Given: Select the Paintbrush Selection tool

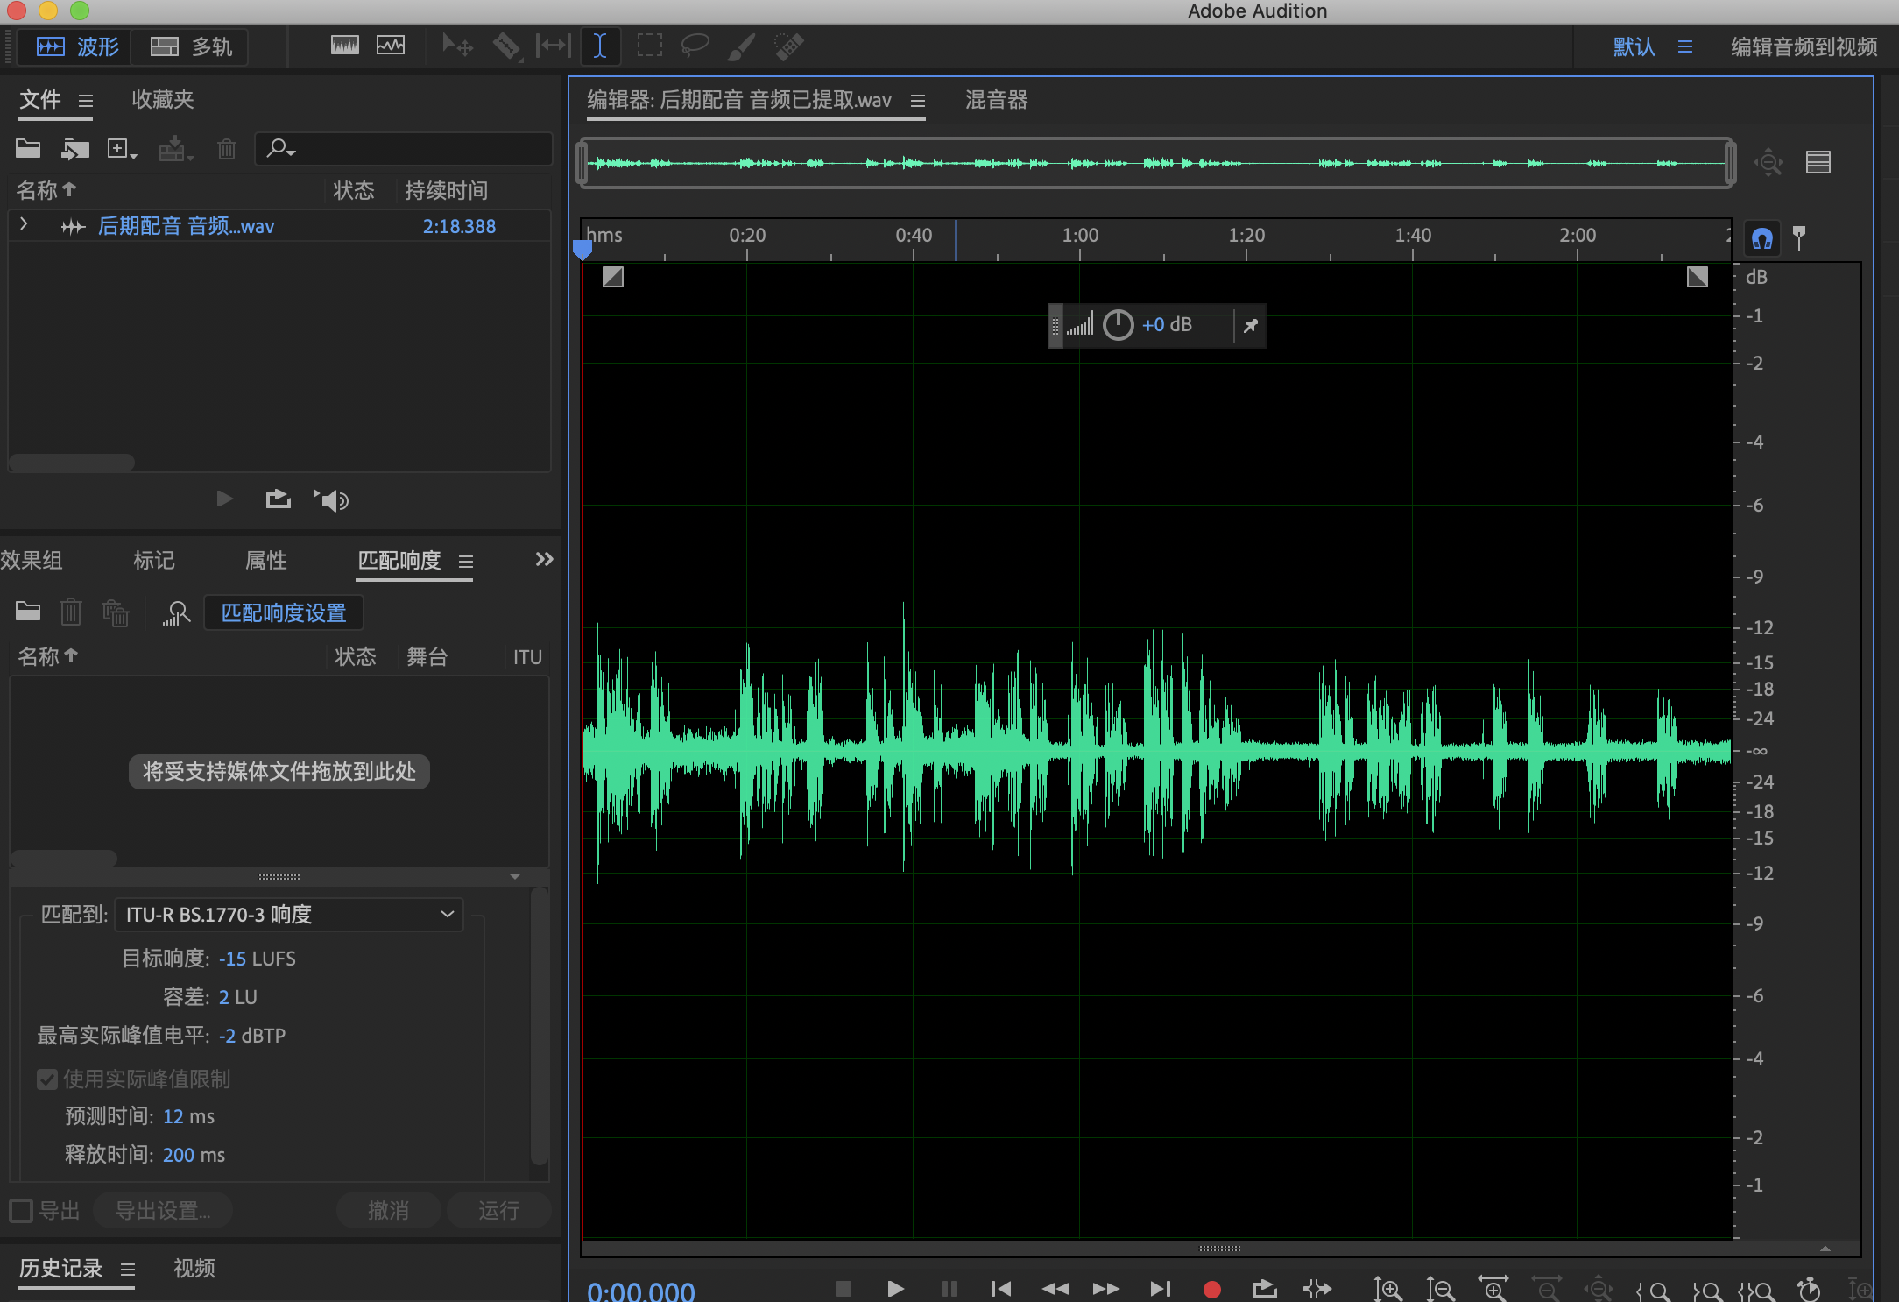Looking at the screenshot, I should (741, 46).
